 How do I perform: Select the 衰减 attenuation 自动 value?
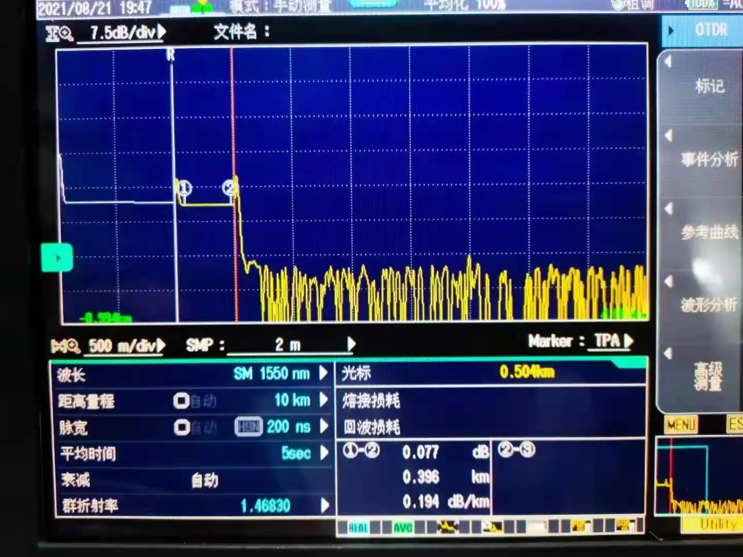point(205,481)
